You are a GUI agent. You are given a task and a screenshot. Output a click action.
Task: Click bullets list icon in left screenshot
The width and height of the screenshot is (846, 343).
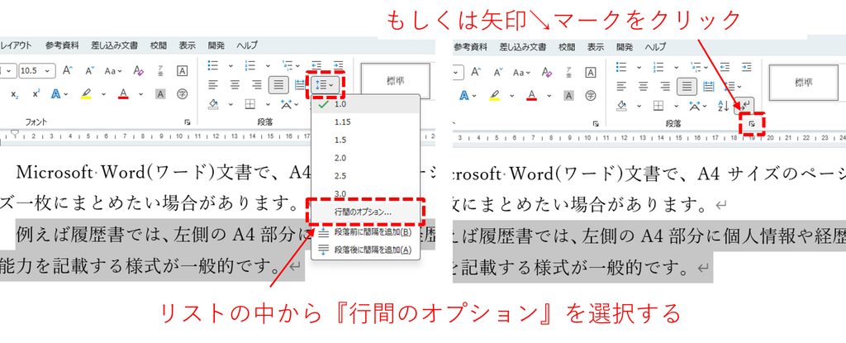tap(213, 66)
